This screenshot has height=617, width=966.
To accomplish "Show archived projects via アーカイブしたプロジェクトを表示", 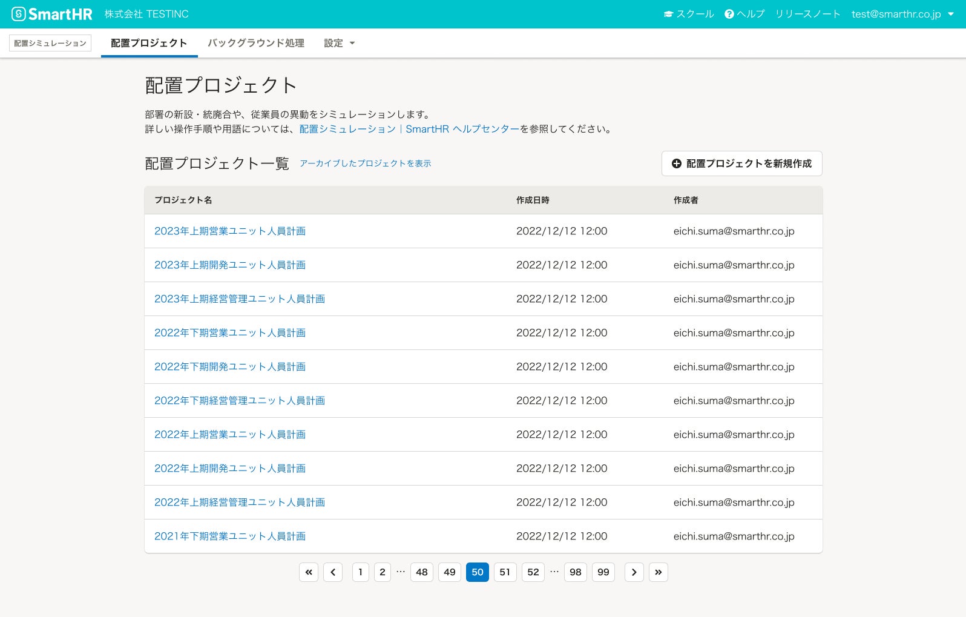I will coord(365,163).
